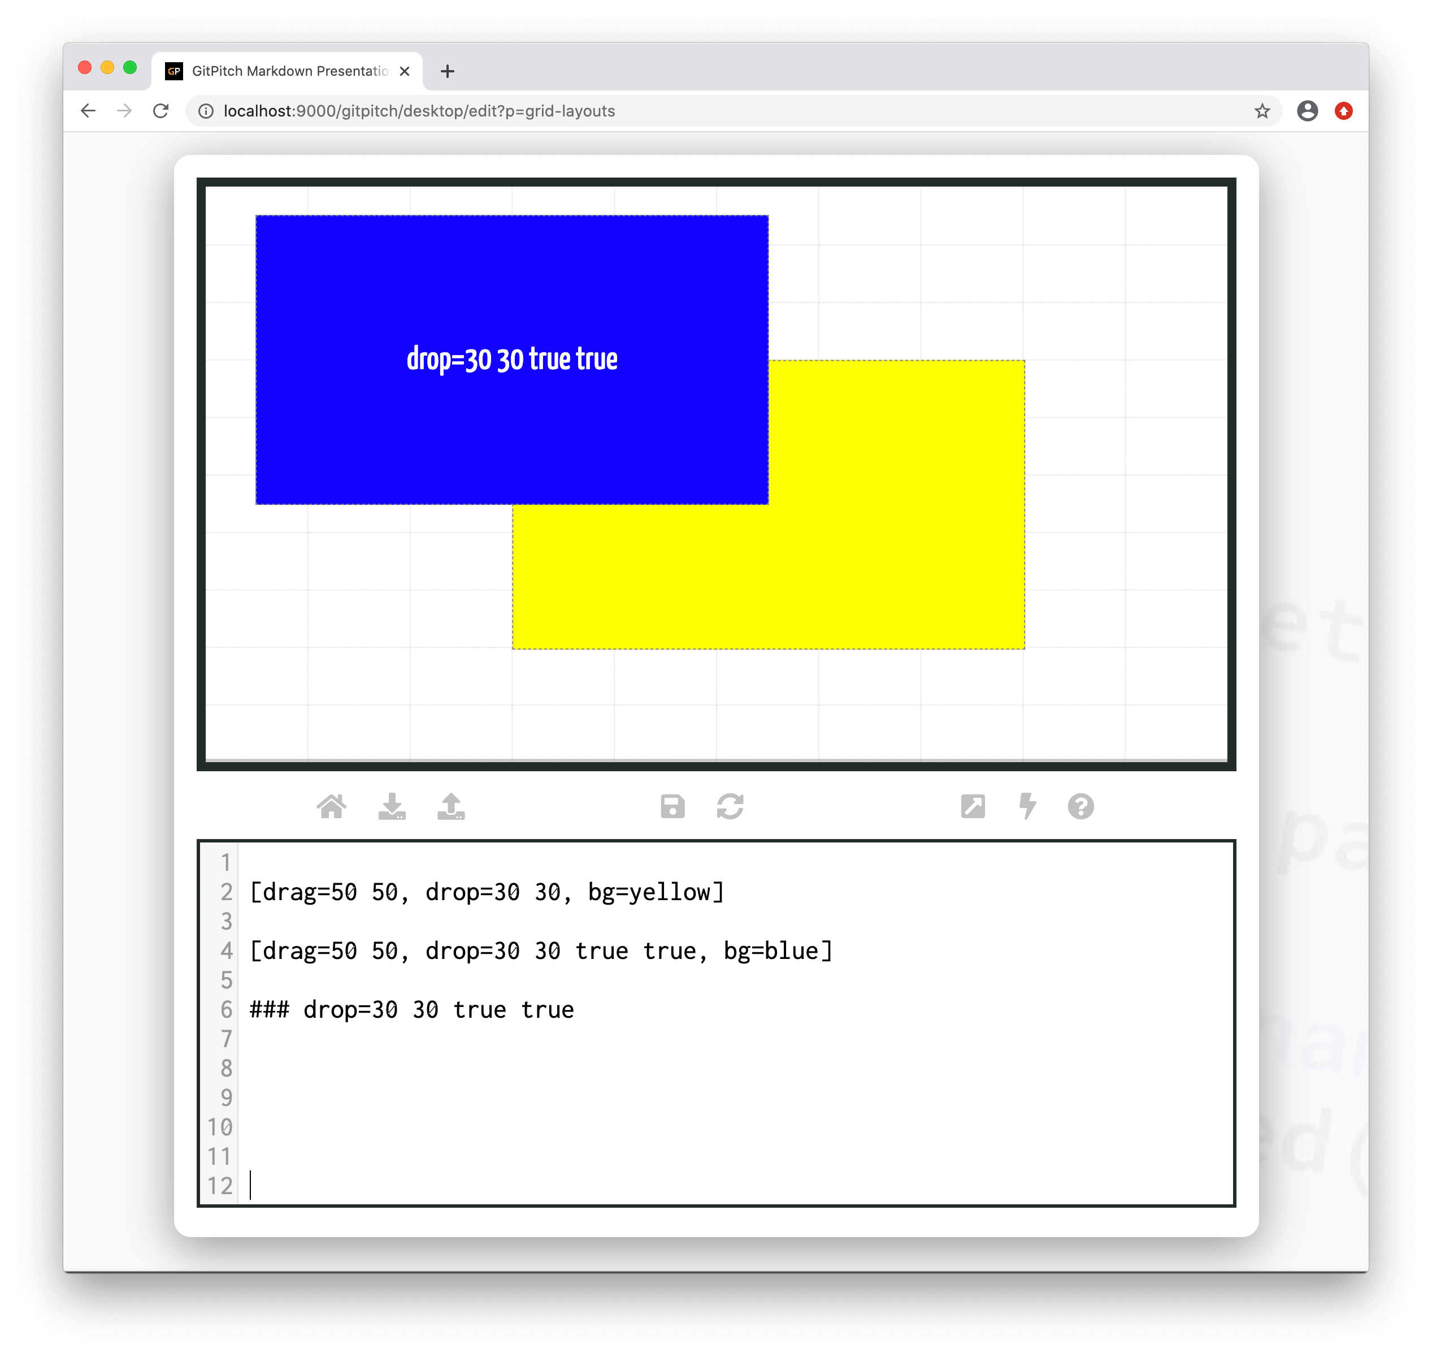Click the lightning bolt icon
Image resolution: width=1432 pixels, height=1357 pixels.
[x=1027, y=806]
